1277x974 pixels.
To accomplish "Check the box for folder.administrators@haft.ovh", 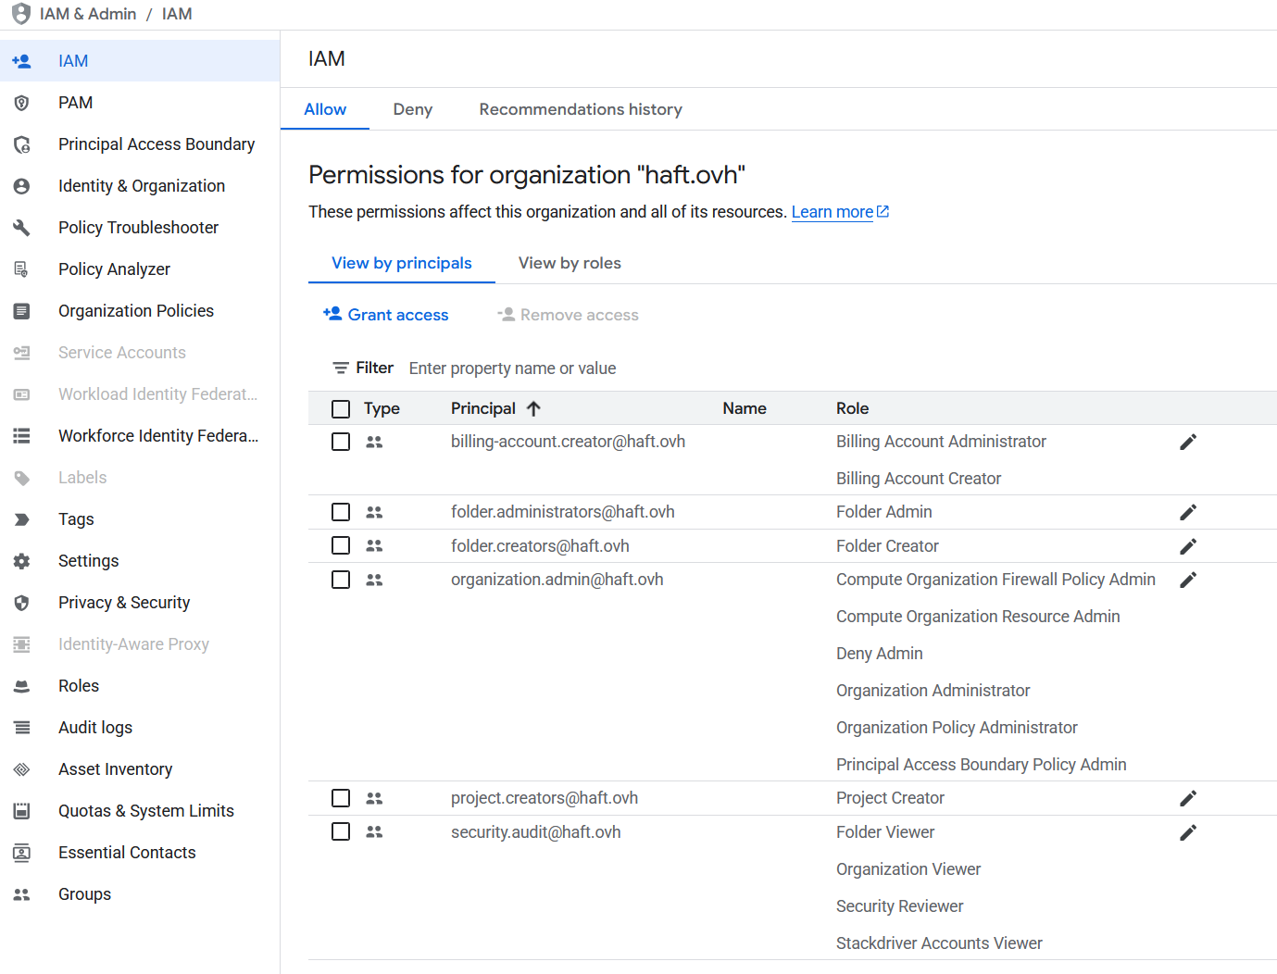I will coord(341,512).
